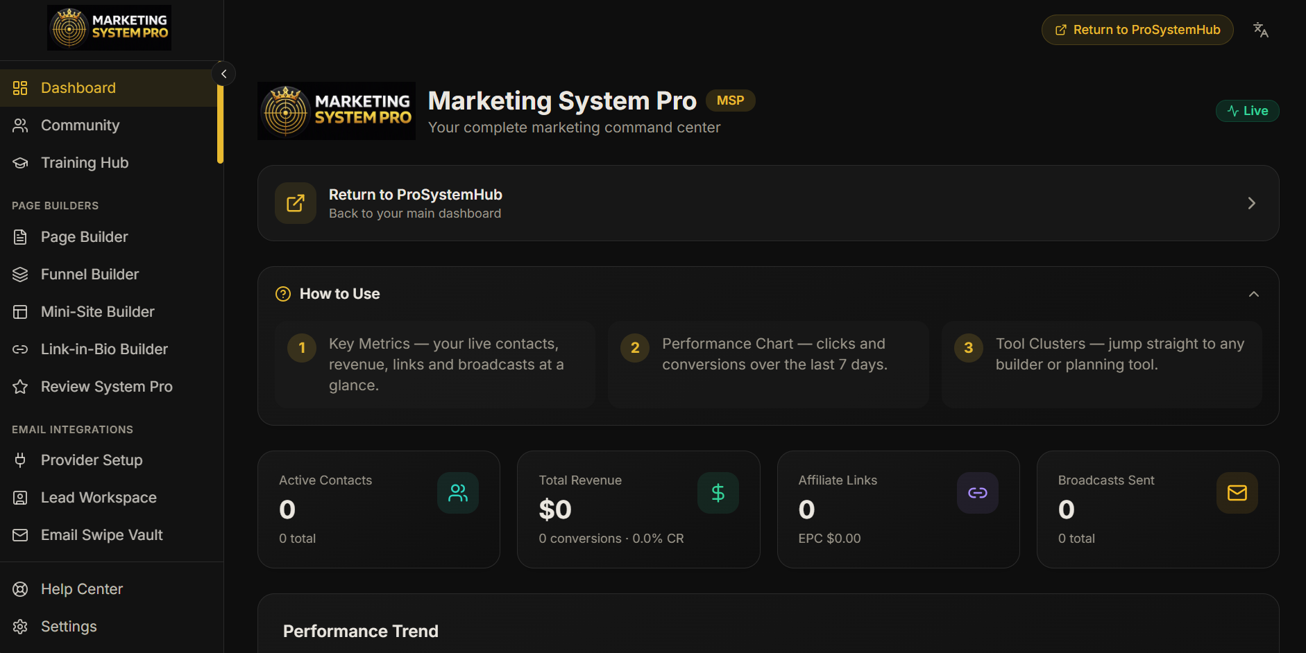
Task: Click the 'EPC $0.00' text
Action: 829,539
